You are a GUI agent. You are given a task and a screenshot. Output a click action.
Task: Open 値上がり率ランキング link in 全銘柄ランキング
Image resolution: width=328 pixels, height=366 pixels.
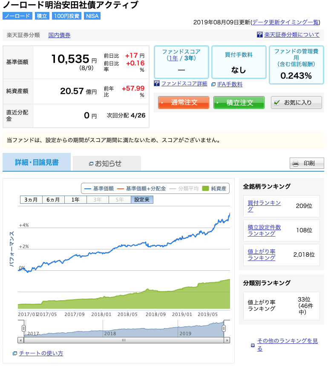262,255
